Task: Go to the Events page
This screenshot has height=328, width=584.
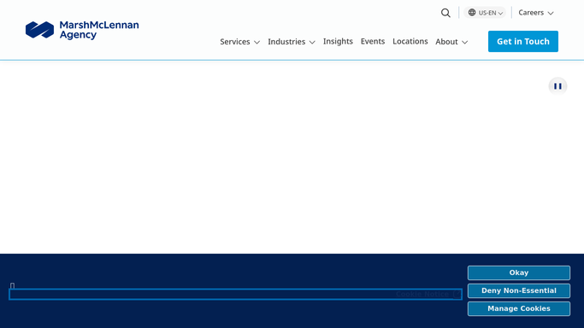Action: point(373,41)
